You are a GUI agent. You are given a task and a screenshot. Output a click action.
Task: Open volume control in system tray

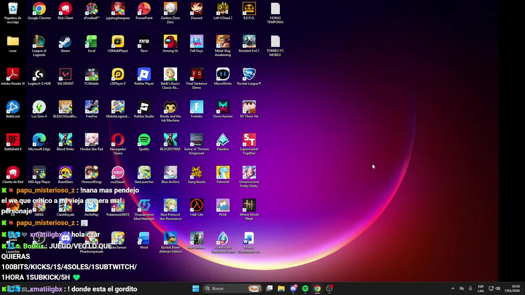pyautogui.click(x=498, y=288)
